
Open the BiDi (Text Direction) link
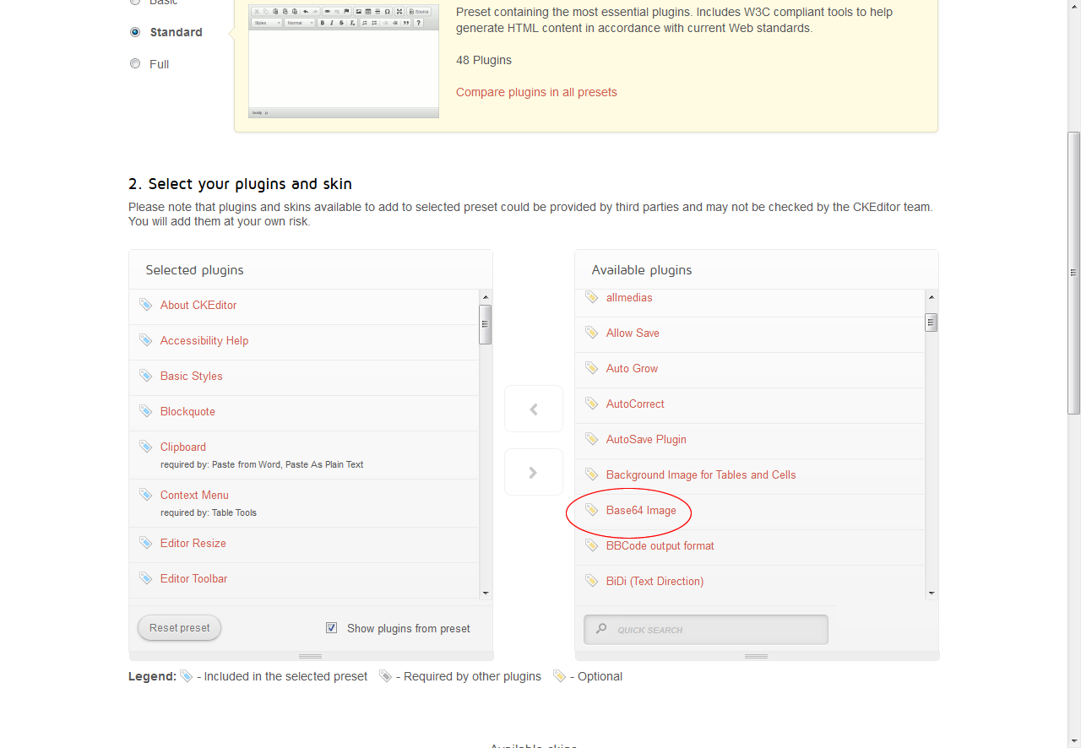(x=655, y=581)
